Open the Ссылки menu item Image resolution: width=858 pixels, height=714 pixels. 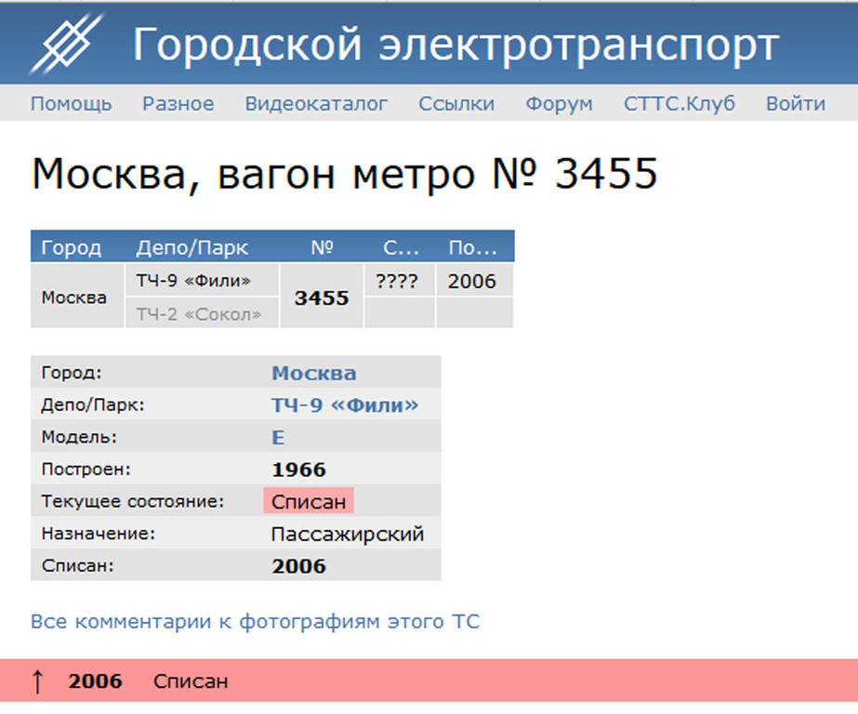click(x=456, y=103)
